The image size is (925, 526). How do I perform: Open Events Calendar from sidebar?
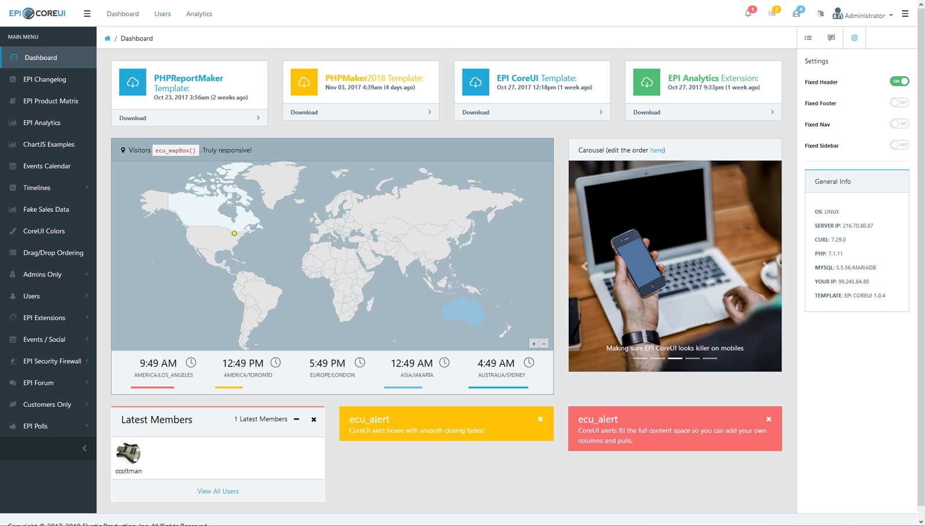(x=48, y=166)
